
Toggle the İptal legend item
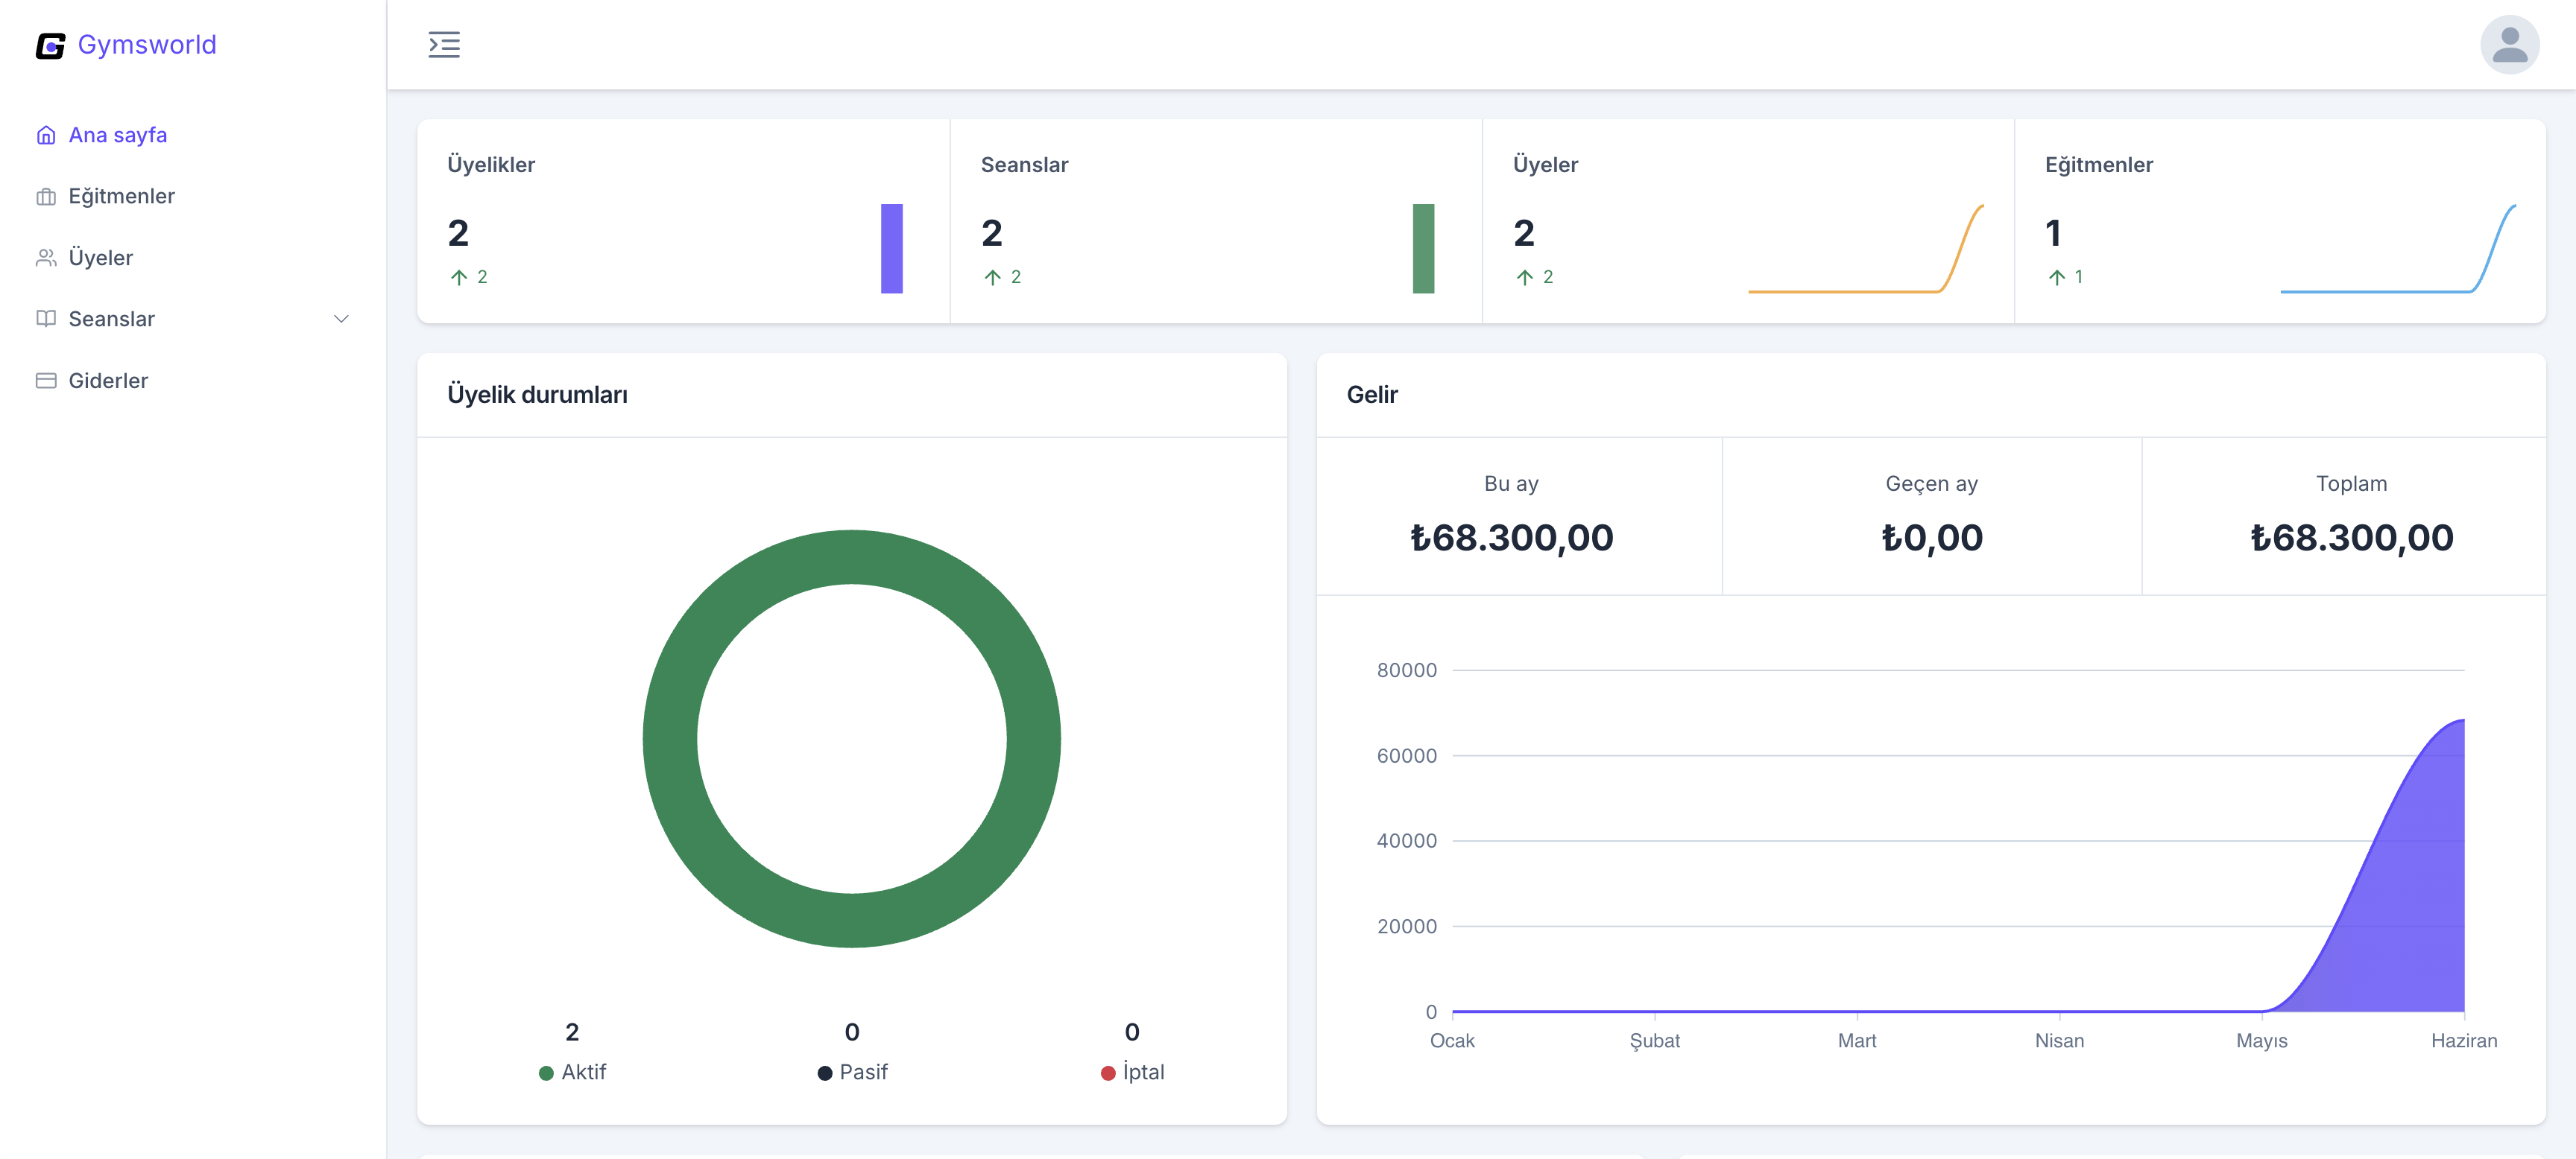(x=1132, y=1072)
